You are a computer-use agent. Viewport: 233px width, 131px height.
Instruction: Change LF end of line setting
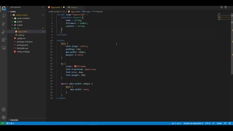(213, 123)
